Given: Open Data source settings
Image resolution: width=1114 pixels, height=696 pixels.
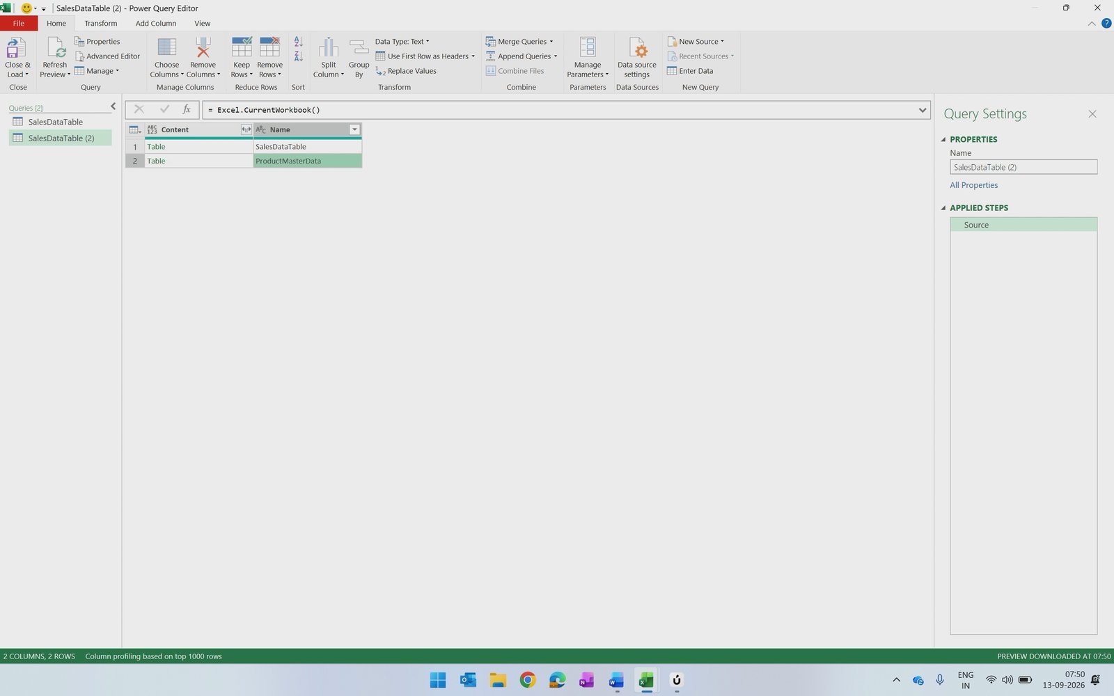Looking at the screenshot, I should point(637,58).
